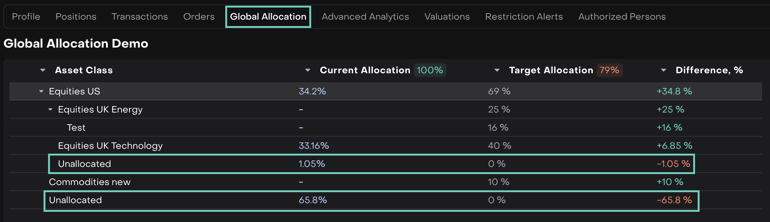The height and width of the screenshot is (222, 770).
Task: Click the 79% target allocation badge
Action: point(609,70)
